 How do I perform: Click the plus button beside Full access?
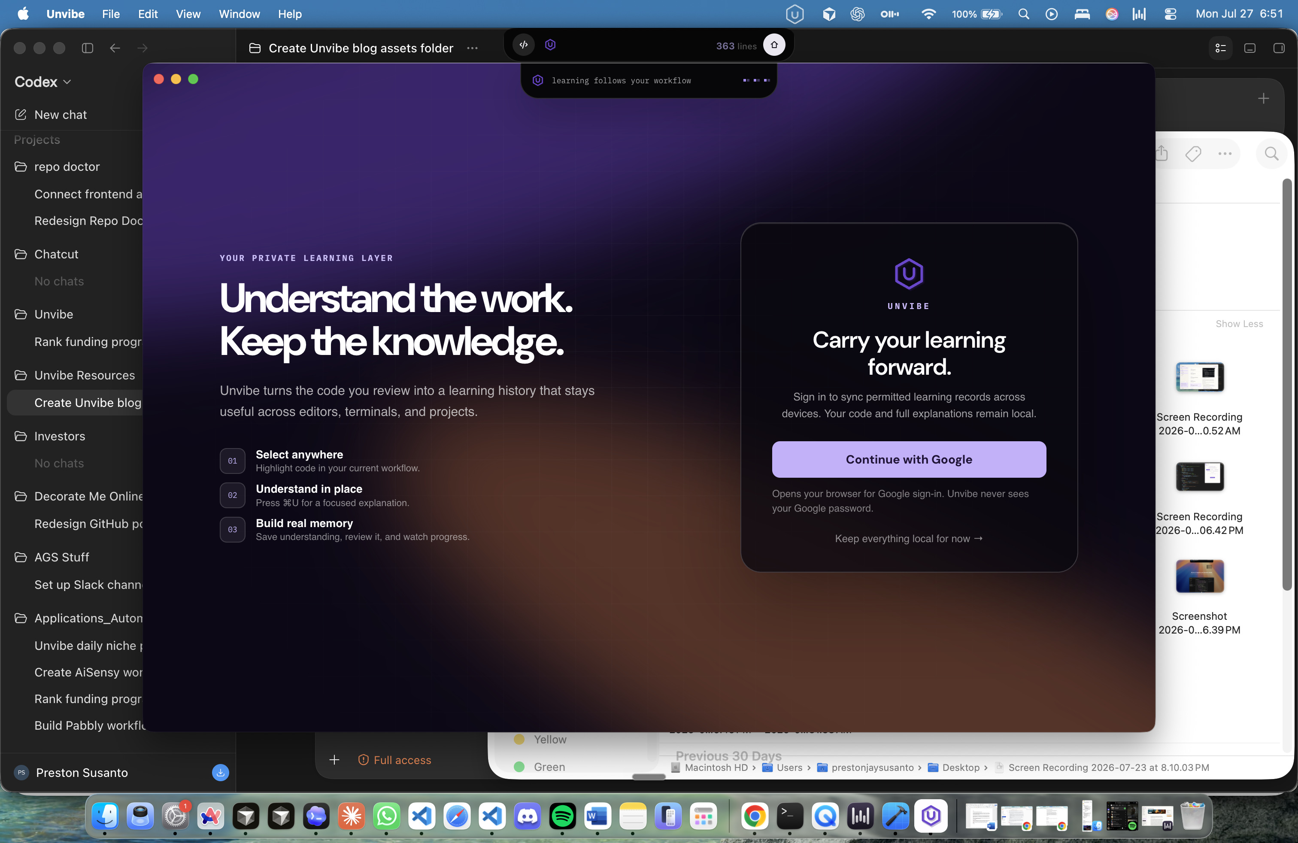coord(334,760)
